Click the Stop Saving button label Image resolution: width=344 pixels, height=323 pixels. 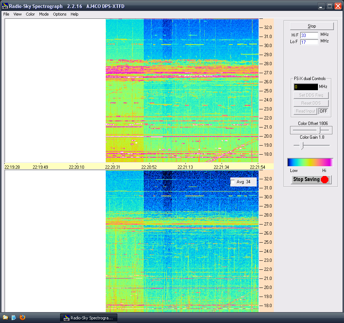tap(306, 179)
